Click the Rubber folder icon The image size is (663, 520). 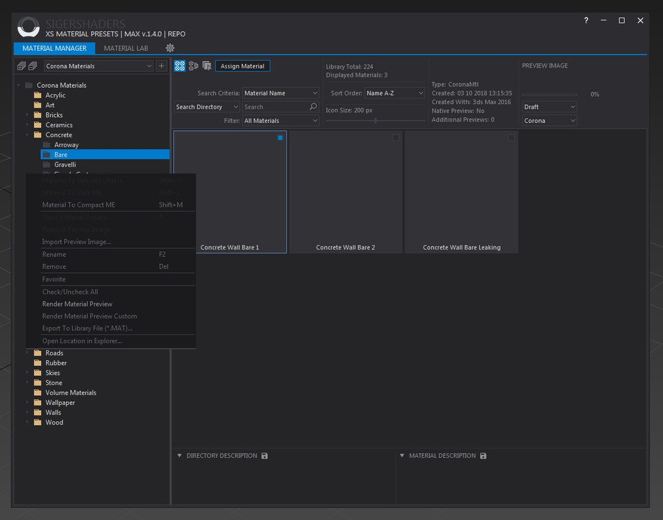pos(38,363)
